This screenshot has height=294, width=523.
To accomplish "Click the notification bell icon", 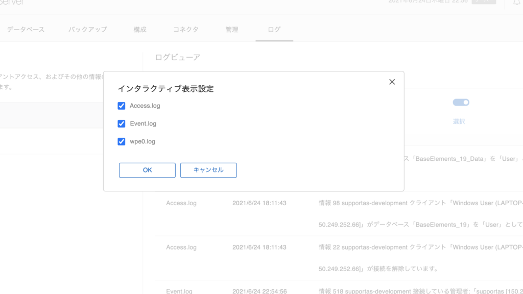I will pos(516,3).
